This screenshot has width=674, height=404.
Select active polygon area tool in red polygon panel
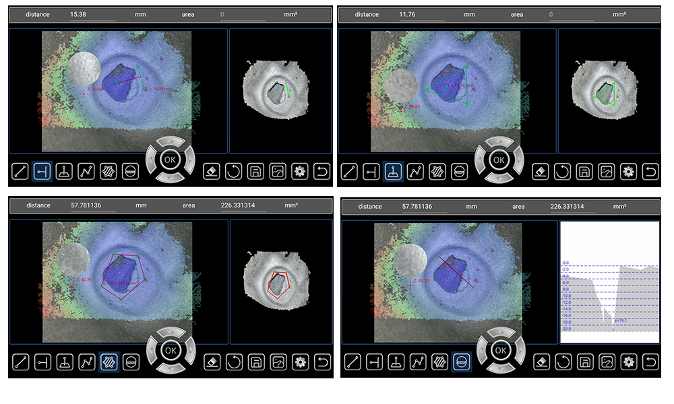click(109, 362)
